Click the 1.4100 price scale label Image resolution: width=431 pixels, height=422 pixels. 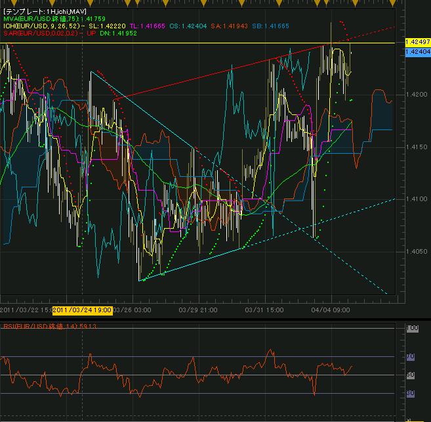(417, 199)
